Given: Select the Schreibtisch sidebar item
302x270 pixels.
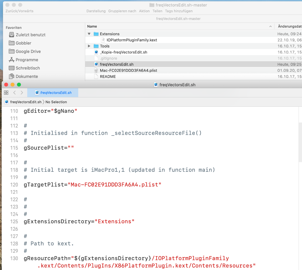Looking at the screenshot, I should (27, 68).
